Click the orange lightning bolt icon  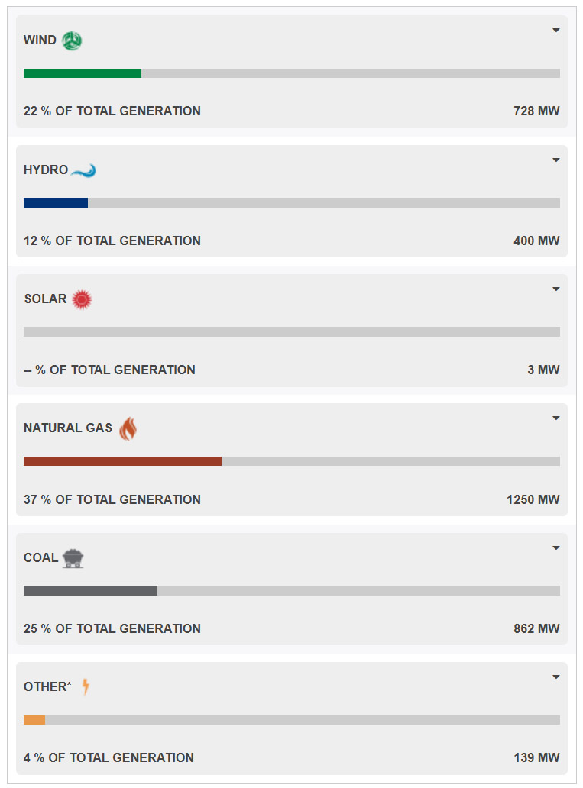point(86,686)
